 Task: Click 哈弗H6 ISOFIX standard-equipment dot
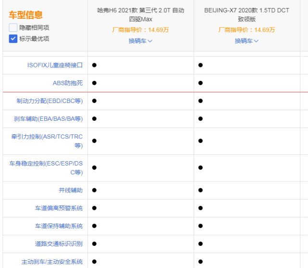[x=94, y=65]
